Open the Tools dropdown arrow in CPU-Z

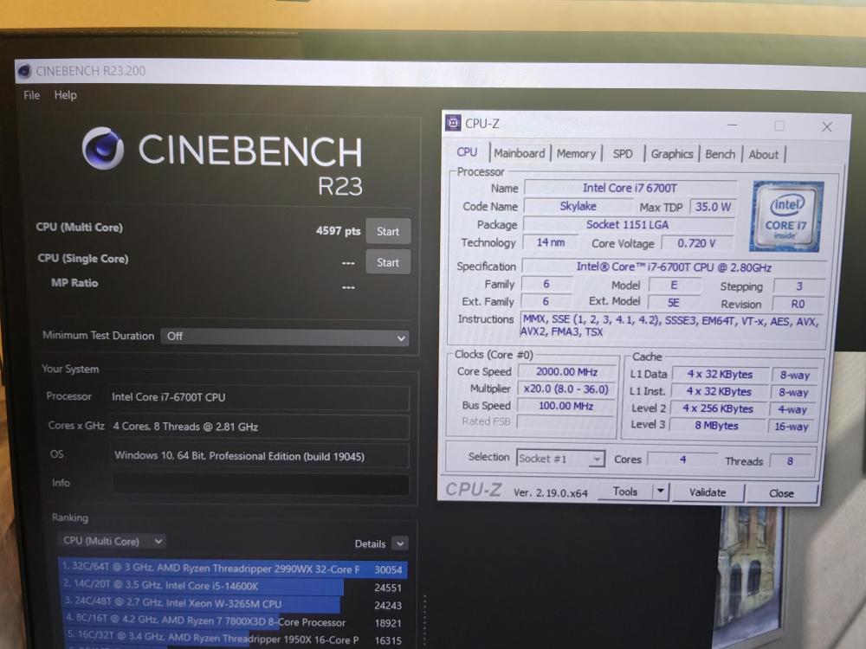pyautogui.click(x=661, y=491)
